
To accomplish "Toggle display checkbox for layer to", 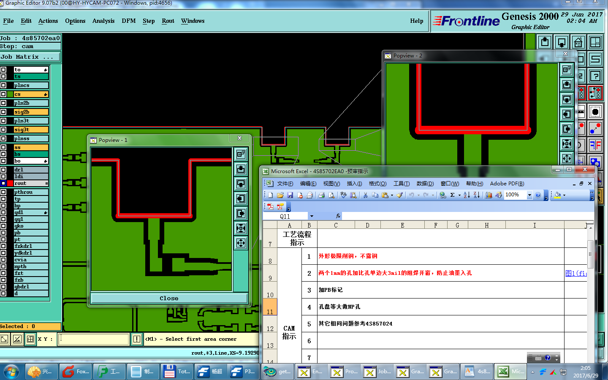I will (x=3, y=70).
